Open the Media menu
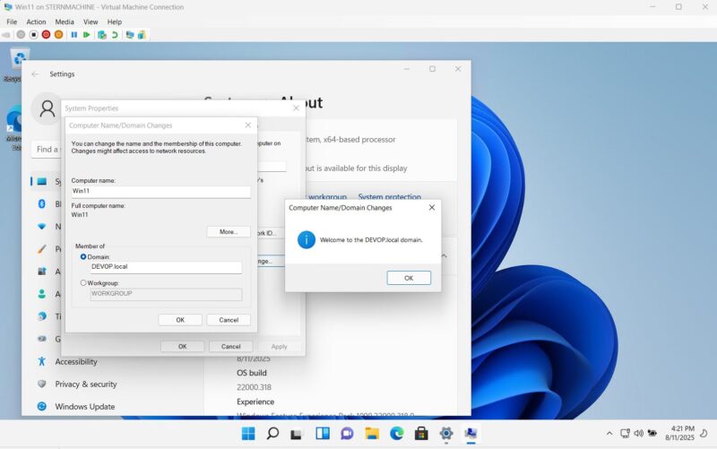 65,22
